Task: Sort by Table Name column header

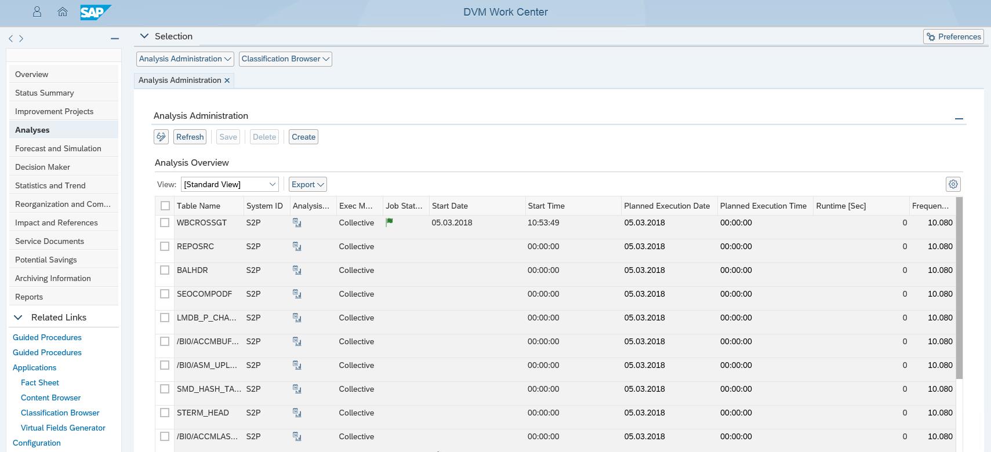Action: click(x=209, y=206)
